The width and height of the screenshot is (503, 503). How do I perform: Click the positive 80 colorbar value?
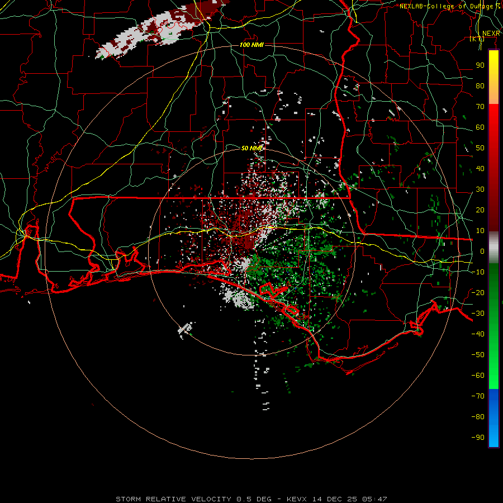480,86
